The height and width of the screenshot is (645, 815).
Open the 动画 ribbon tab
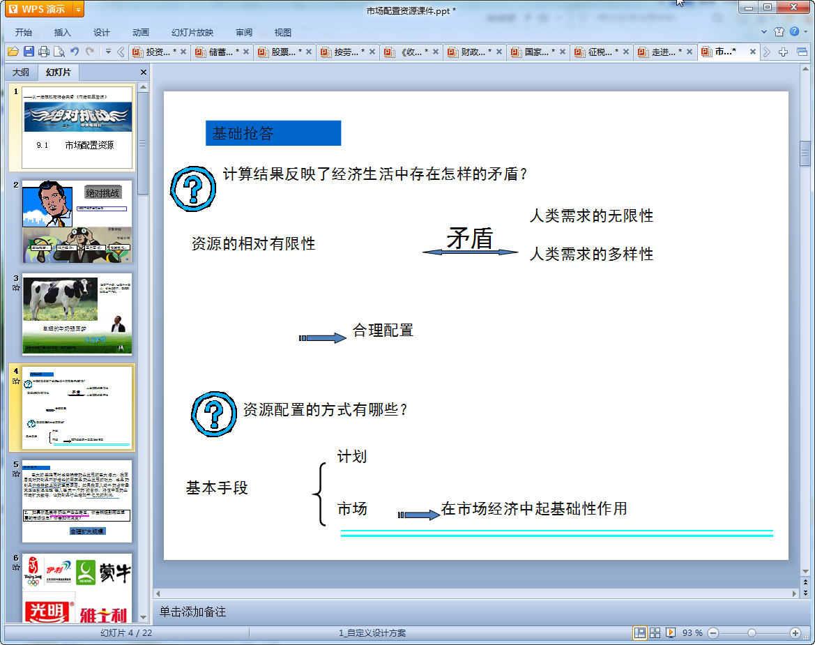tap(140, 32)
